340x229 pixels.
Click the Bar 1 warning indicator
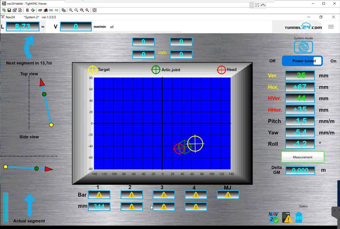[99, 195]
